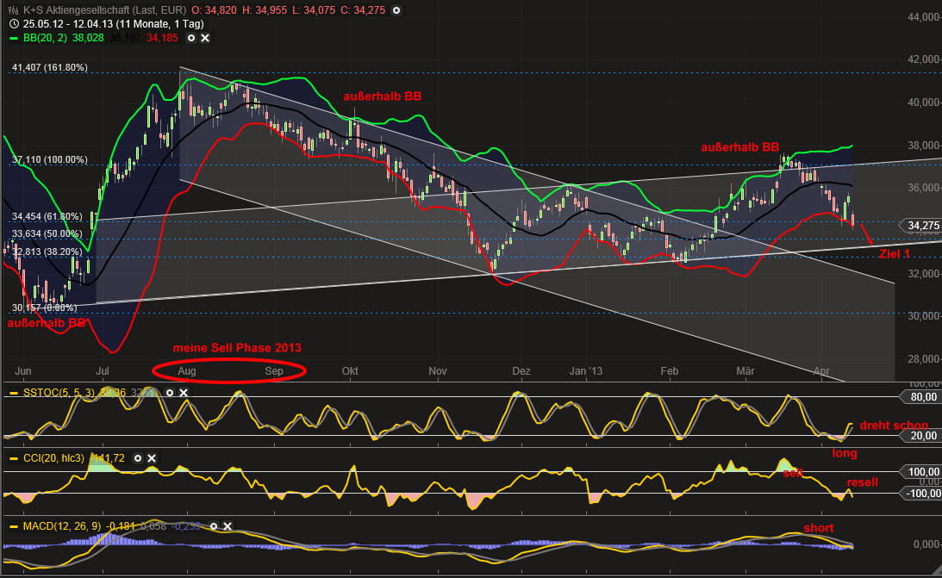Remove the CCI(20, hlc3) indicator
This screenshot has height=578, width=942.
tap(152, 458)
